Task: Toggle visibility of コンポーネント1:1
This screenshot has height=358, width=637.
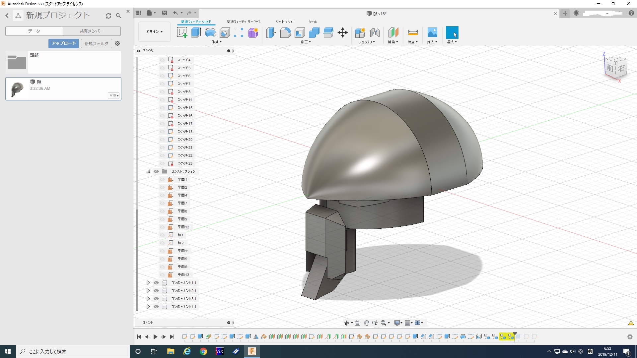Action: click(x=156, y=283)
